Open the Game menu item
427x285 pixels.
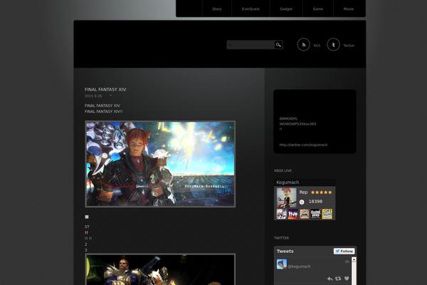(x=318, y=9)
